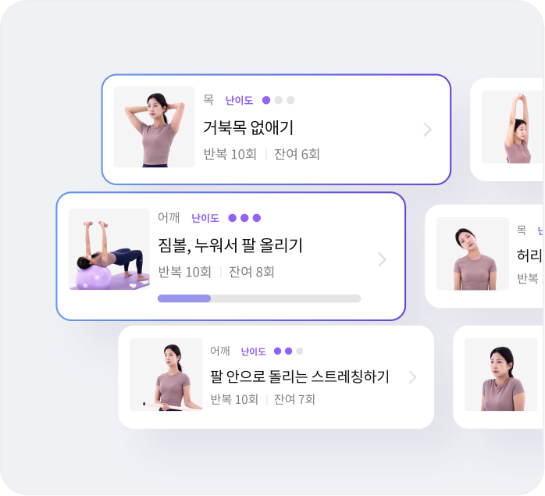
Task: Select the side-facing head turn thumbnail
Action: pyautogui.click(x=500, y=375)
